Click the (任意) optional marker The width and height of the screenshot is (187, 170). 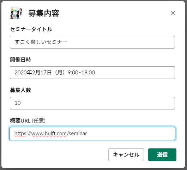coord(39,120)
